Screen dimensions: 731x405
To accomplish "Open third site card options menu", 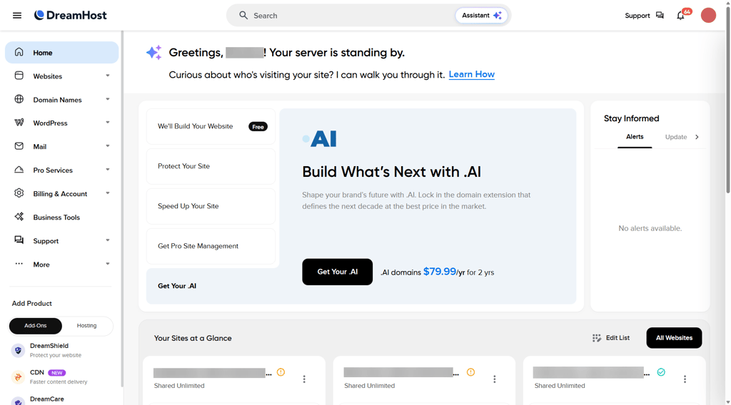I will click(x=685, y=379).
